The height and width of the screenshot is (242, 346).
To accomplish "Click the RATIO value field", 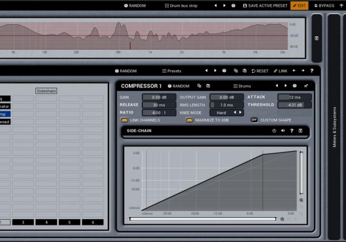I will tap(159, 112).
